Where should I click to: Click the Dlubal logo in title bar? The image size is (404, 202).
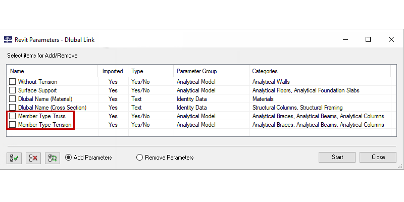tap(8, 40)
